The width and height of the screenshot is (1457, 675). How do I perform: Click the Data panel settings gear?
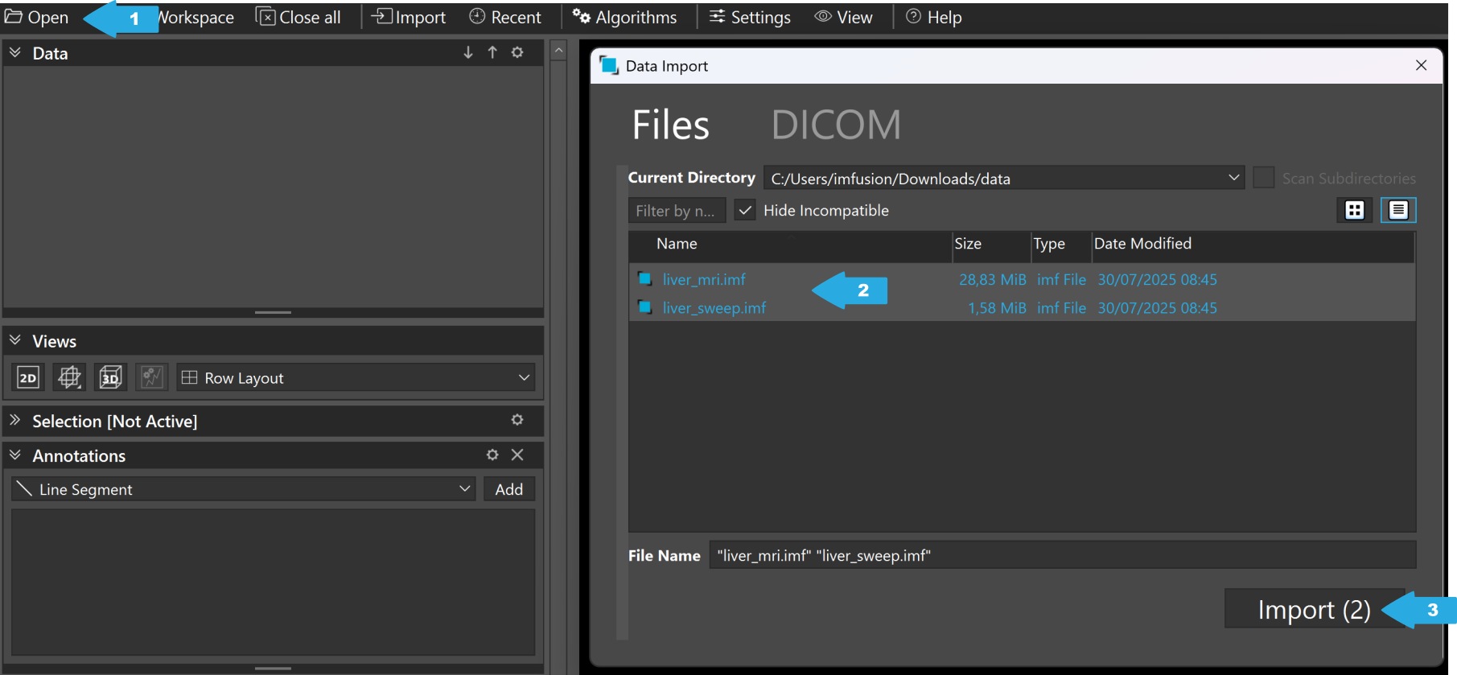tap(517, 53)
